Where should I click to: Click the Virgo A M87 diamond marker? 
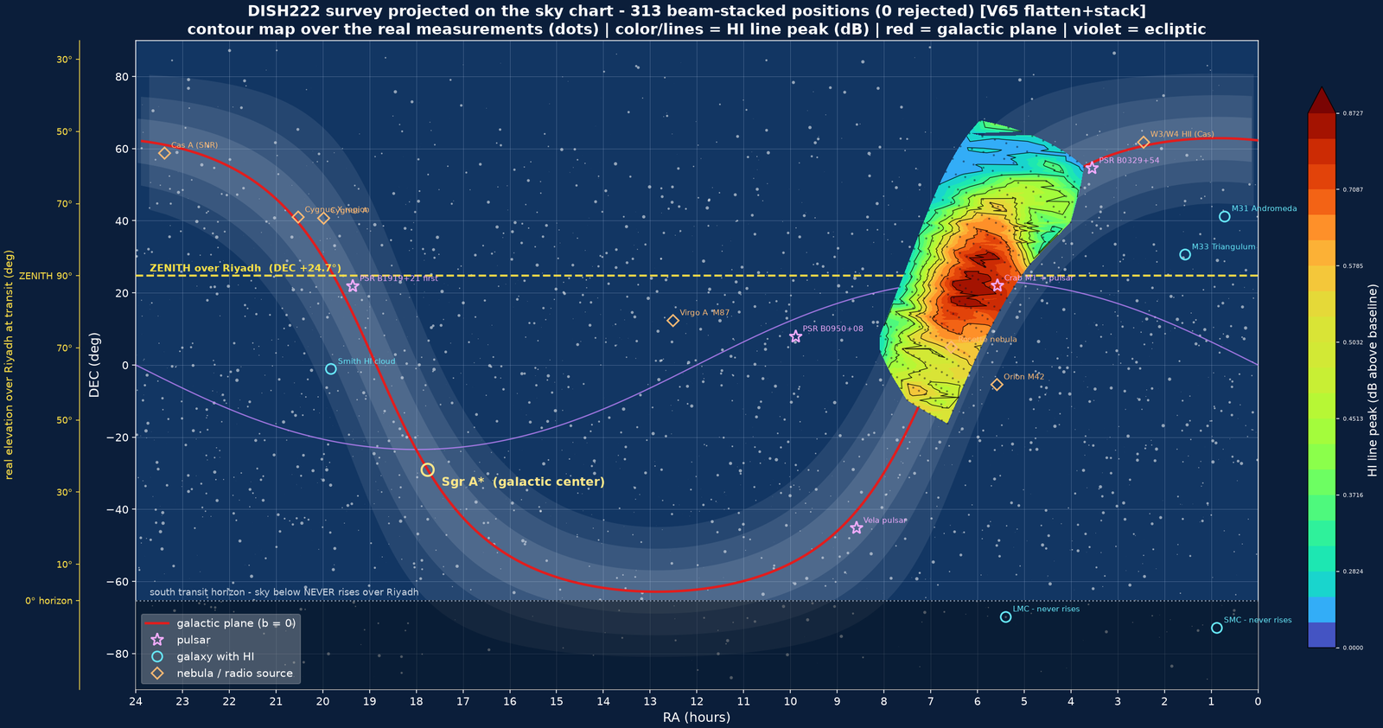click(x=672, y=321)
